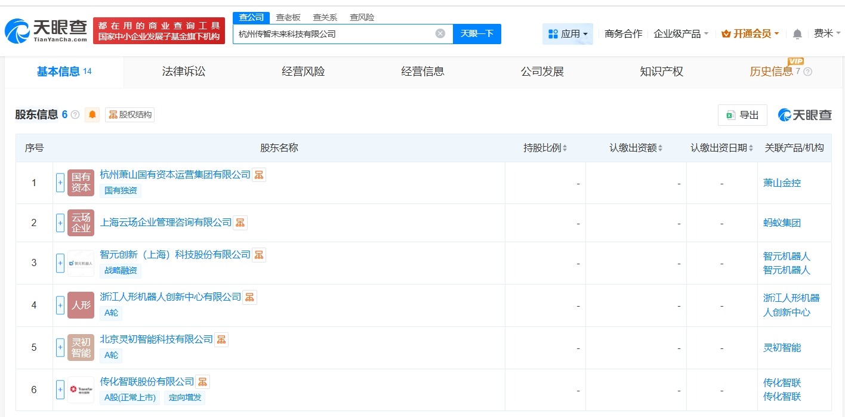The image size is (845, 417).
Task: Switch to the 法律诉讼 tab
Action: (183, 72)
